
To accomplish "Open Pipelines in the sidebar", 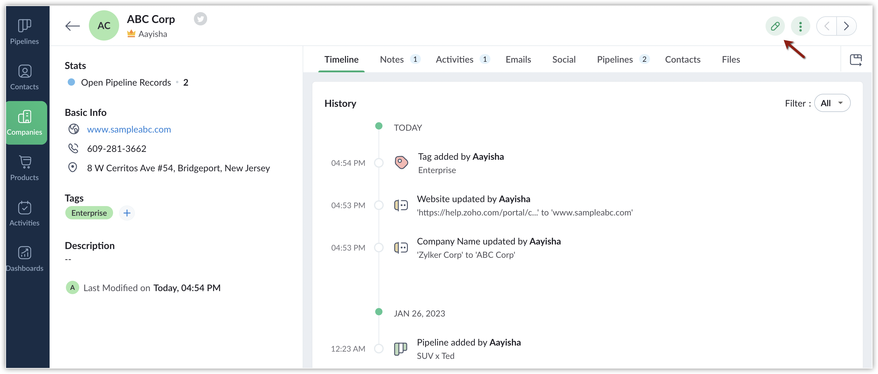I will [24, 32].
